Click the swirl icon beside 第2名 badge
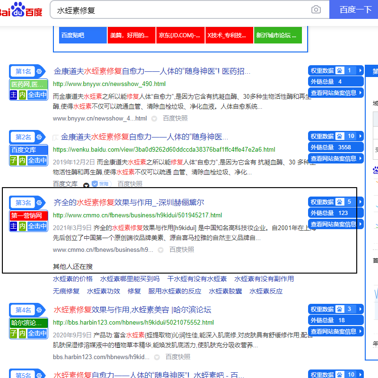 pyautogui.click(x=39, y=137)
